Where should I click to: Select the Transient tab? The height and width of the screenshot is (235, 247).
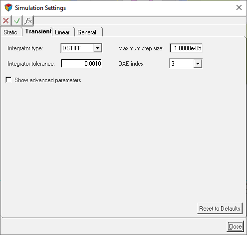38,31
